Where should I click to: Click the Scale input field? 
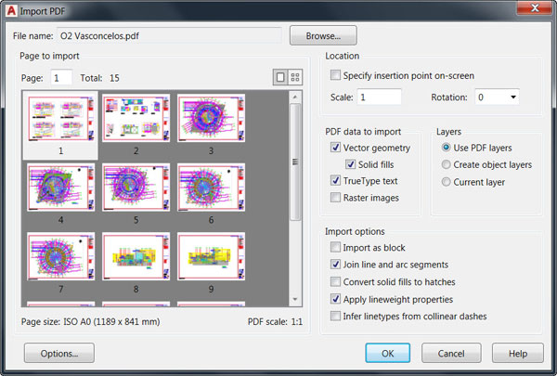click(x=379, y=97)
